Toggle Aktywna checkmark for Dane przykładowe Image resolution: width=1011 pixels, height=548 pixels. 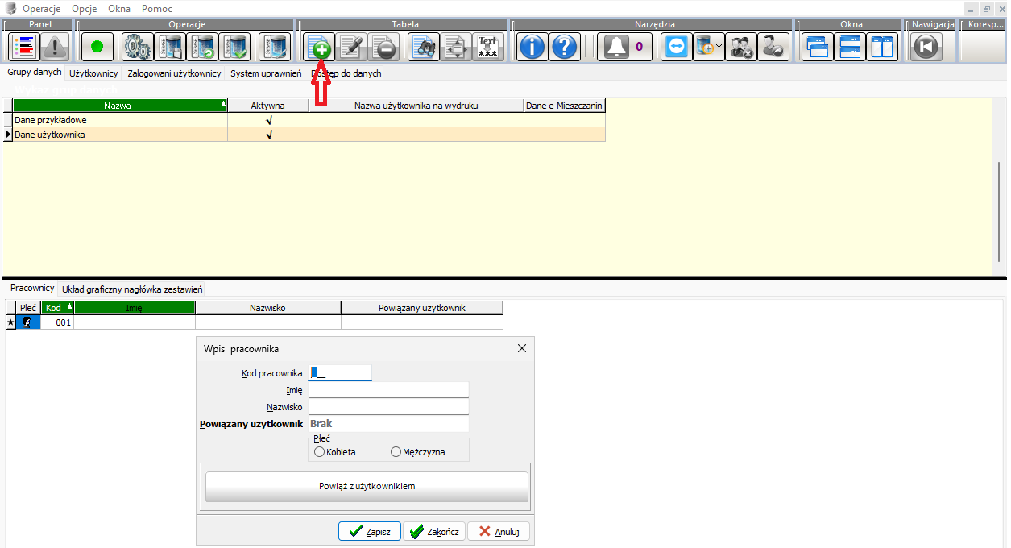(268, 120)
